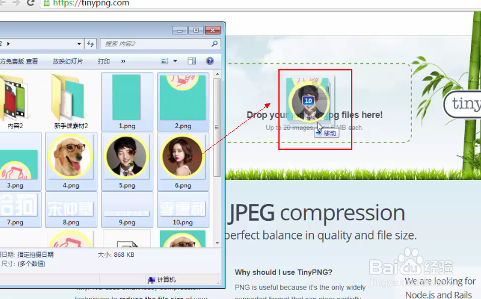The image size is (481, 299).
Task: Click the 查看 toolbar item
Action: tap(32, 61)
